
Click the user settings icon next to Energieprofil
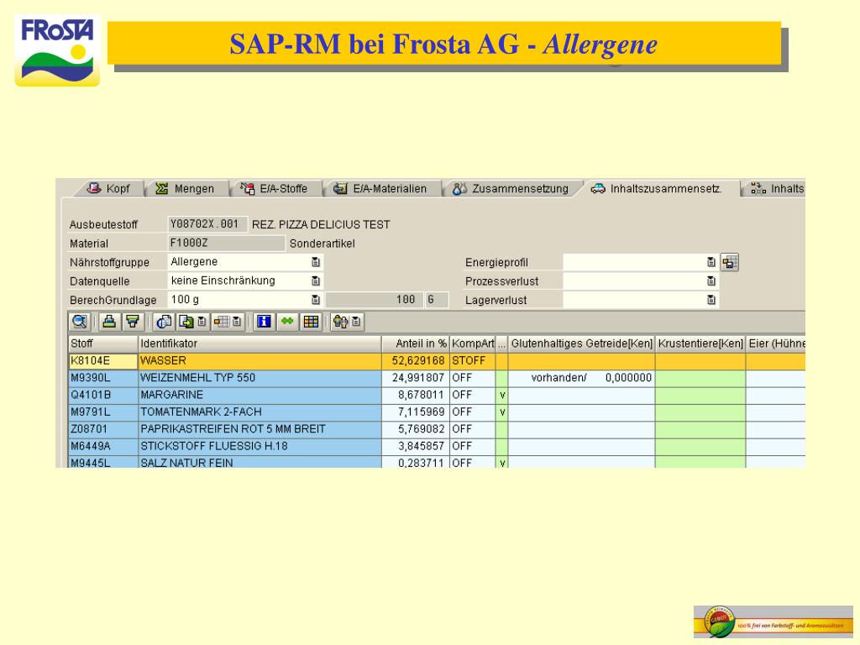[730, 262]
